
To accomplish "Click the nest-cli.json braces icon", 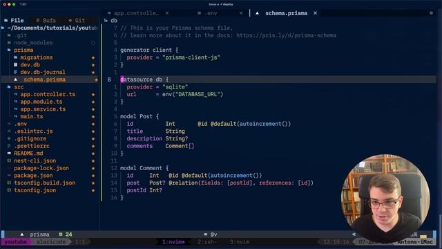I will point(9,160).
